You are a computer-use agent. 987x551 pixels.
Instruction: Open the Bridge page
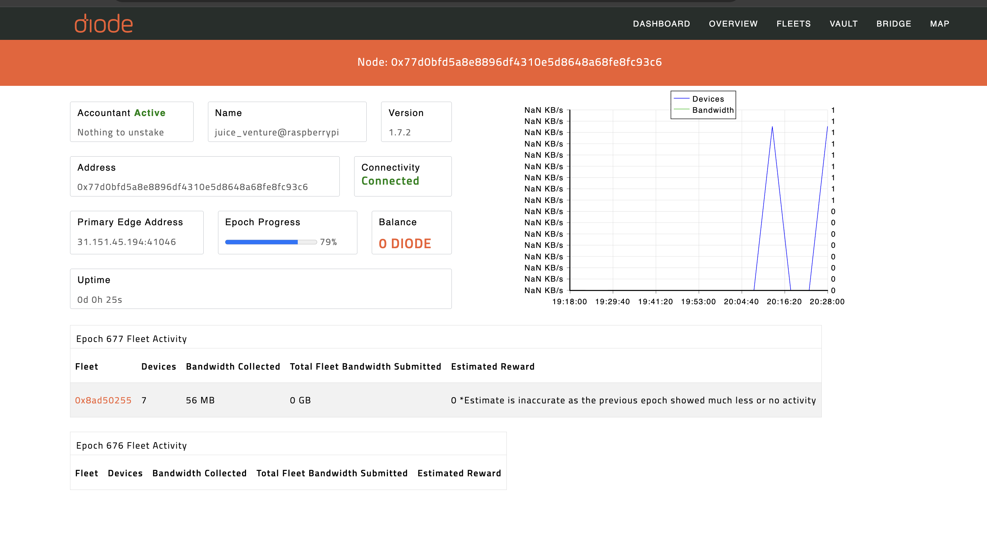pyautogui.click(x=894, y=24)
